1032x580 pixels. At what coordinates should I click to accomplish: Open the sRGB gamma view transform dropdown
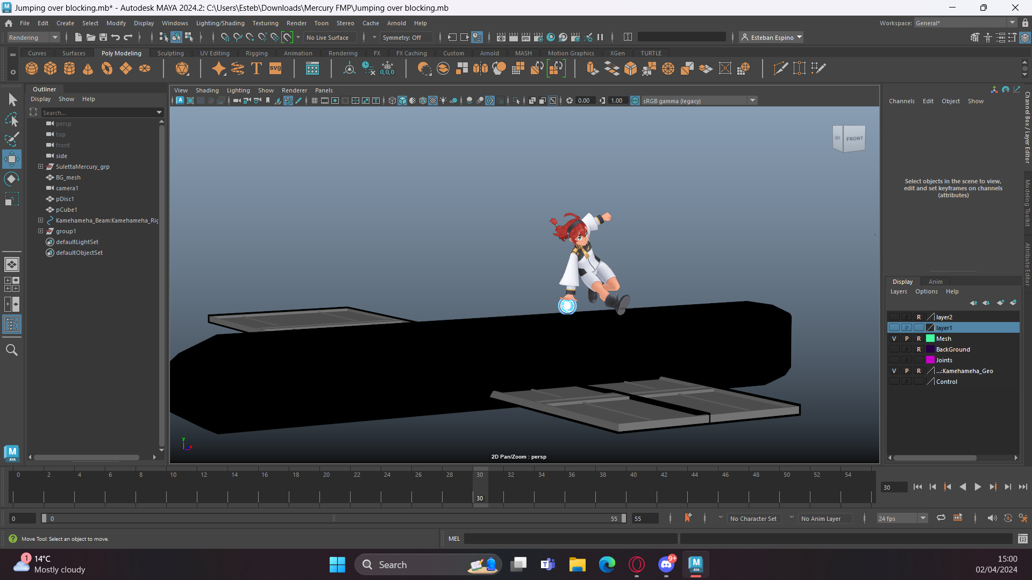pyautogui.click(x=699, y=101)
